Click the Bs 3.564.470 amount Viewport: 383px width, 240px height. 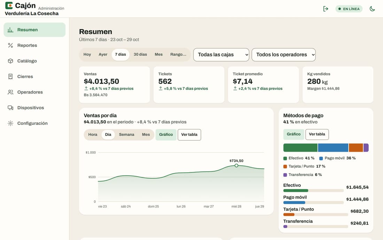coord(95,95)
